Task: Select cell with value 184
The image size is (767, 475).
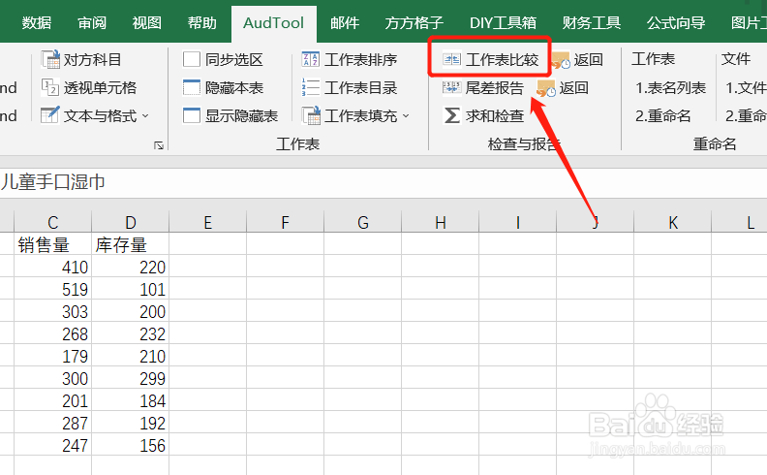Action: [130, 400]
